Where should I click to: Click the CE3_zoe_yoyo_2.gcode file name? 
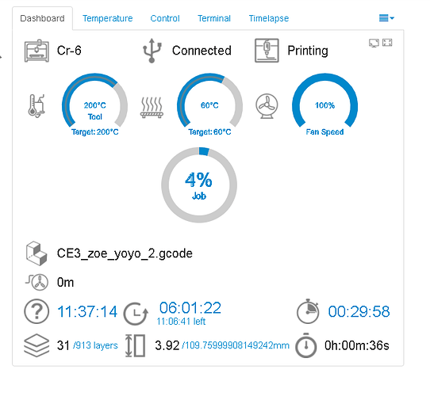pyautogui.click(x=125, y=253)
